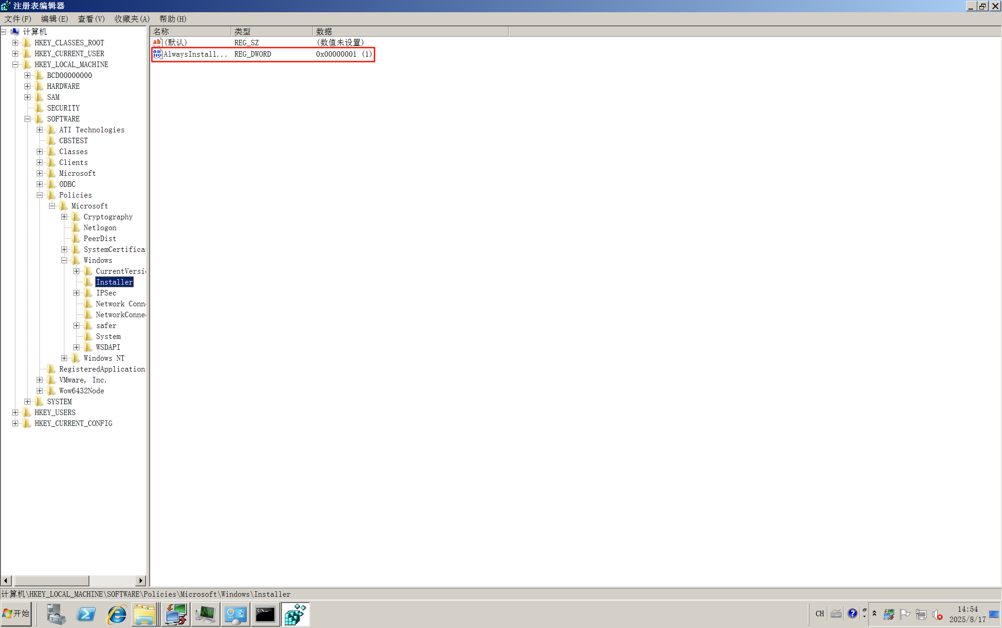Collapse the Policies key node
The image size is (1002, 628).
[40, 195]
